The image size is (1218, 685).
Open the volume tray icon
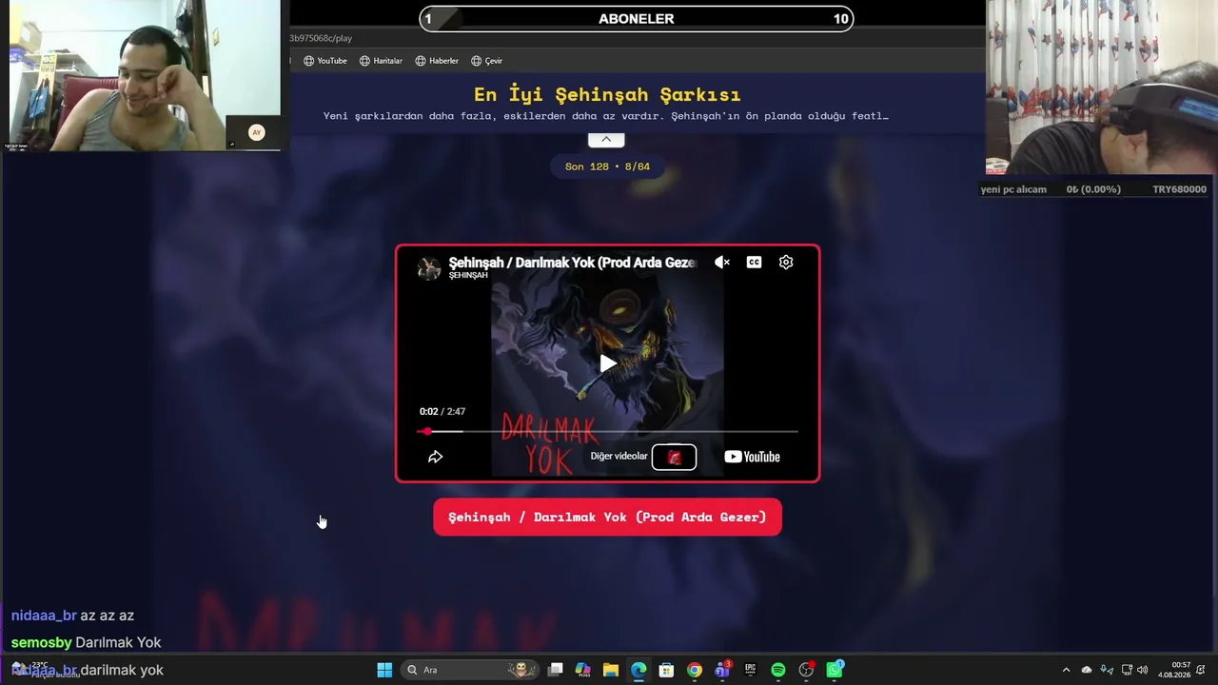1142,670
